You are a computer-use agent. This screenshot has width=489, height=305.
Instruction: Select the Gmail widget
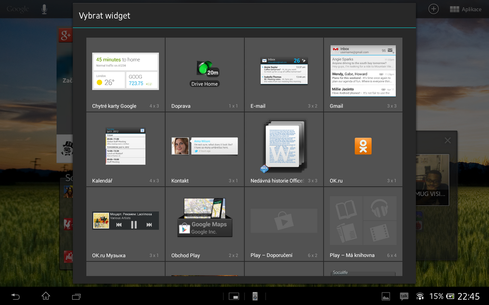(362, 71)
